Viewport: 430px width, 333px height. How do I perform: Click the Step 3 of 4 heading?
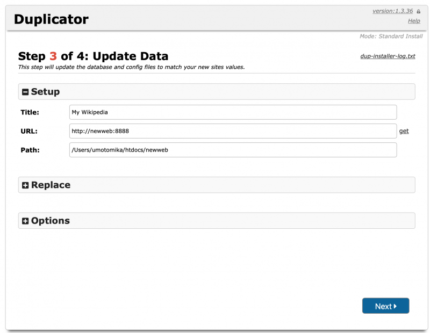(93, 56)
